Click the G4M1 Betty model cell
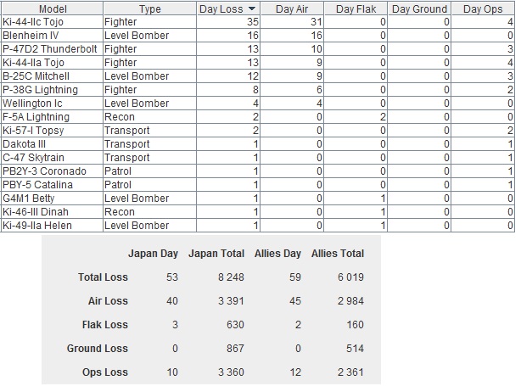The width and height of the screenshot is (521, 386). coord(52,199)
